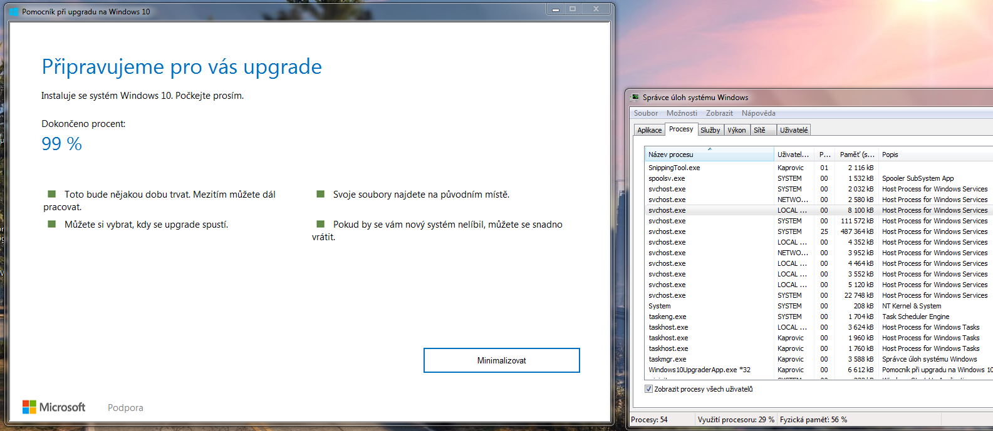The image size is (993, 431).
Task: Click the 'Task Scheduler Engine' description
Action: click(915, 317)
